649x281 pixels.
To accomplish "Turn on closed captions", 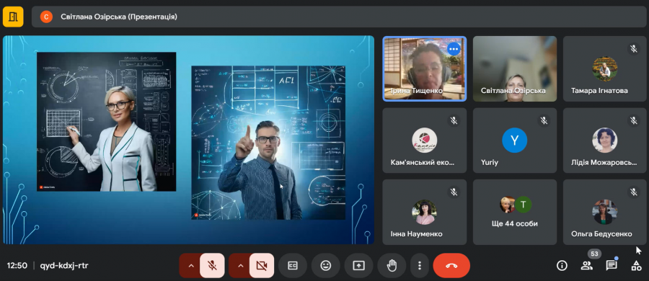I will click(x=293, y=265).
